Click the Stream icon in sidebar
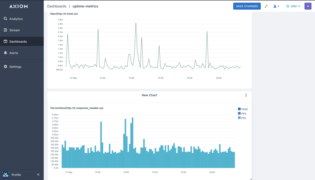315x180 pixels. [5, 30]
